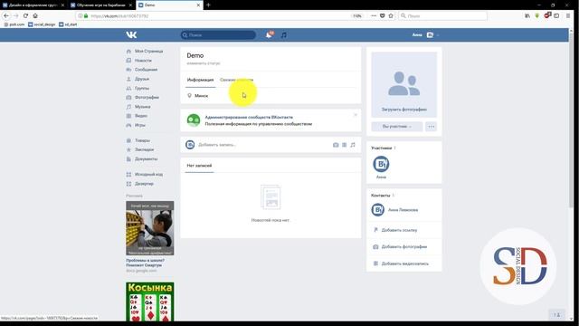Viewport: 579px width, 326px height.
Task: Open the VK music player note icon in header
Action: click(283, 34)
